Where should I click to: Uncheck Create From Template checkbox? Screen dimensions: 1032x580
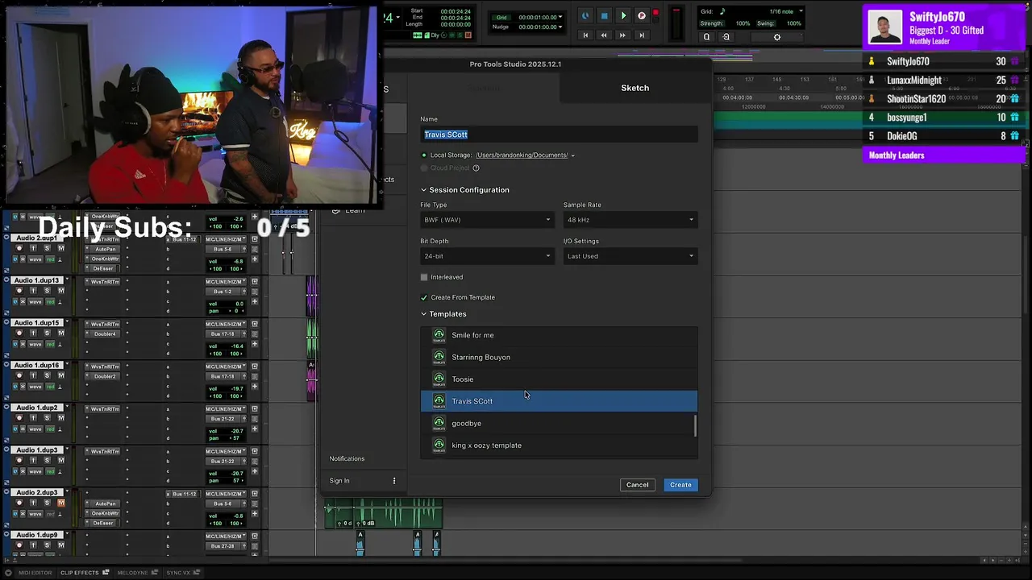(424, 297)
